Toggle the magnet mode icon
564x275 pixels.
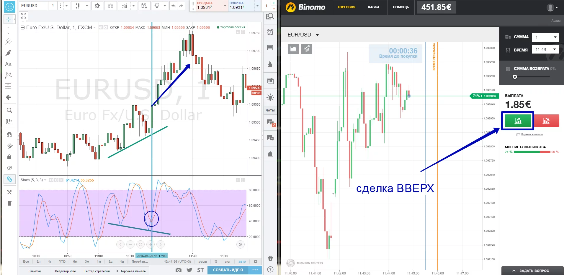coord(9,134)
